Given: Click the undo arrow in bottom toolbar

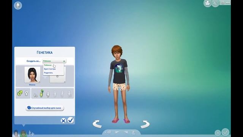Looking at the screenshot, I should 117,132.
